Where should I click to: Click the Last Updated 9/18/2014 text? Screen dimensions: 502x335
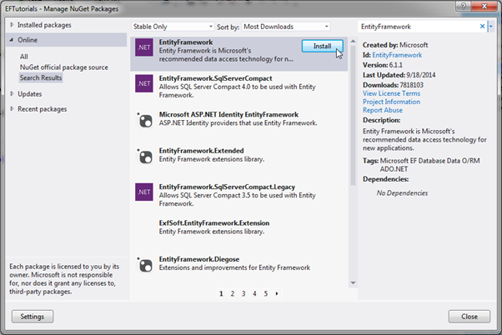(x=399, y=75)
